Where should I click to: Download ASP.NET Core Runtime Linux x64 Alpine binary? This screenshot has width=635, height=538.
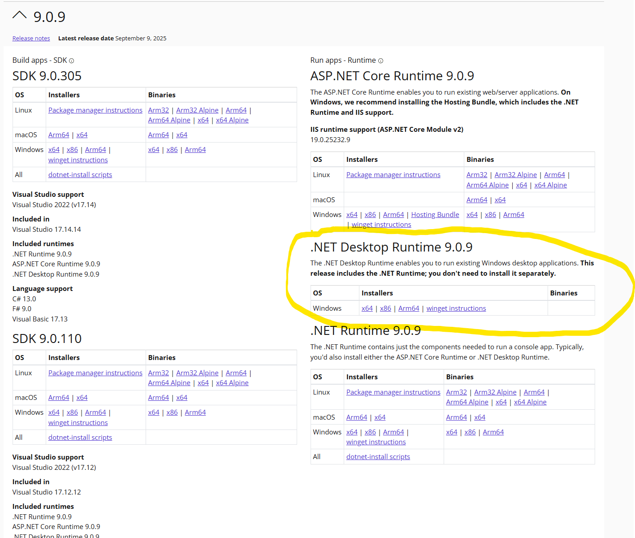coord(551,185)
